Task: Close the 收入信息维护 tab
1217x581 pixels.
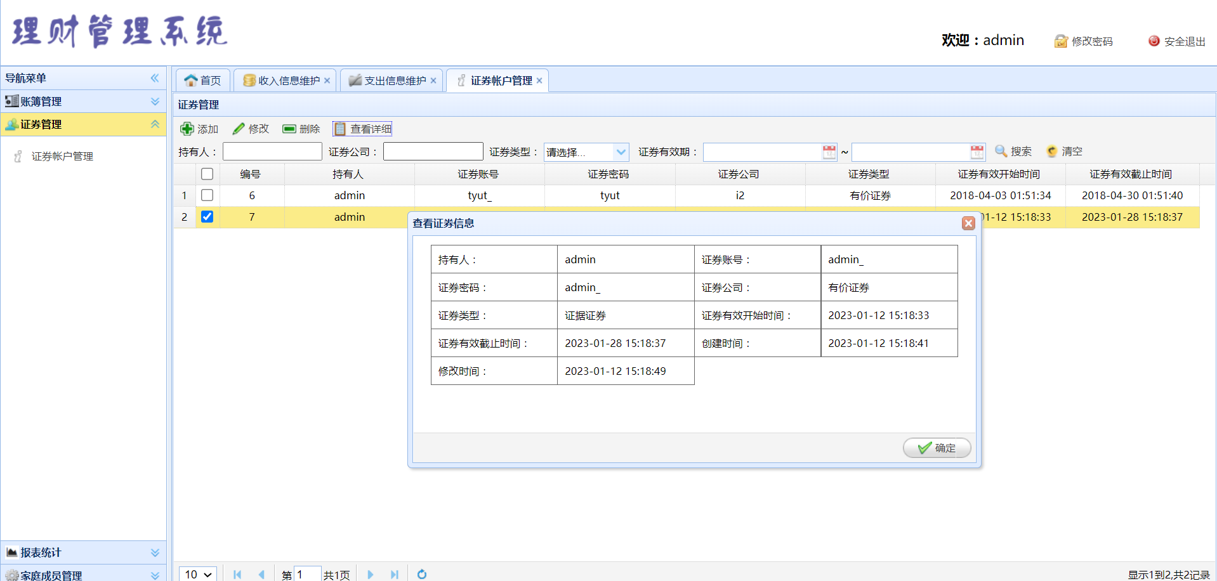Action: pyautogui.click(x=327, y=81)
